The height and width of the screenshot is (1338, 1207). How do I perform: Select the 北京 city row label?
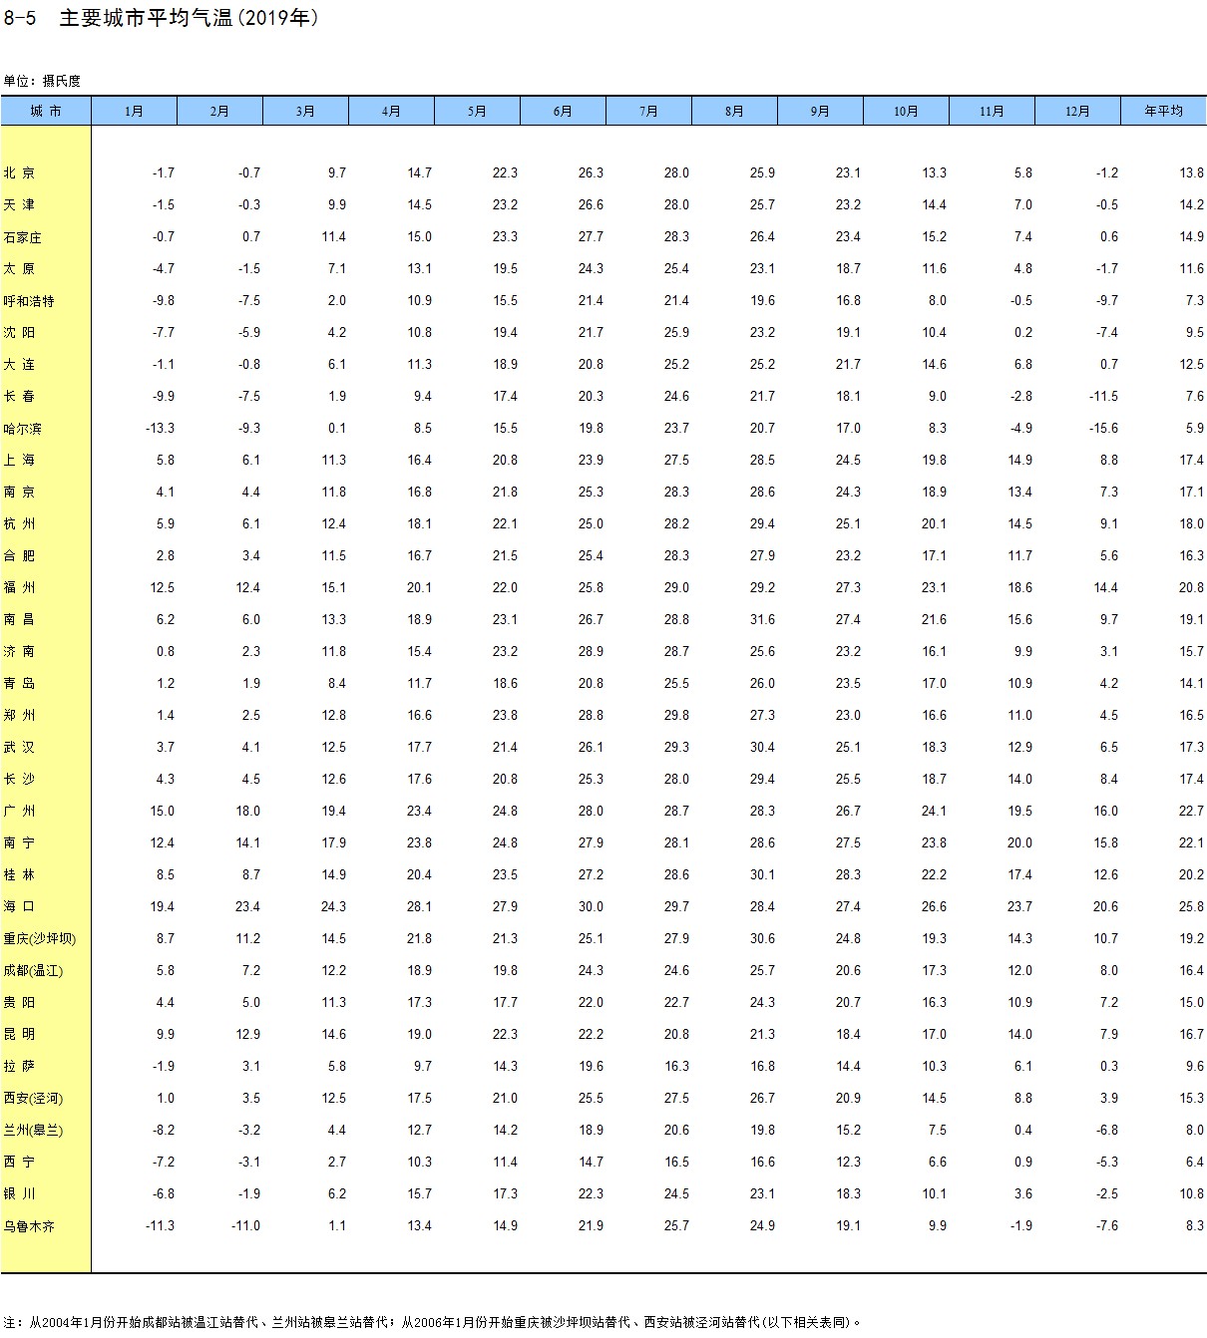(19, 172)
